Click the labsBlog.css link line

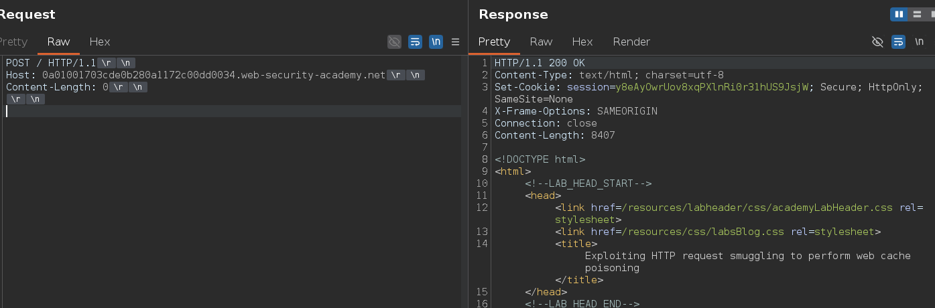click(x=717, y=232)
